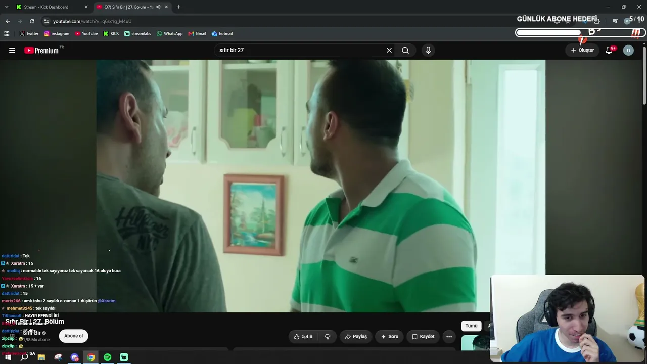Open the streamlabs bookmark

(137, 34)
